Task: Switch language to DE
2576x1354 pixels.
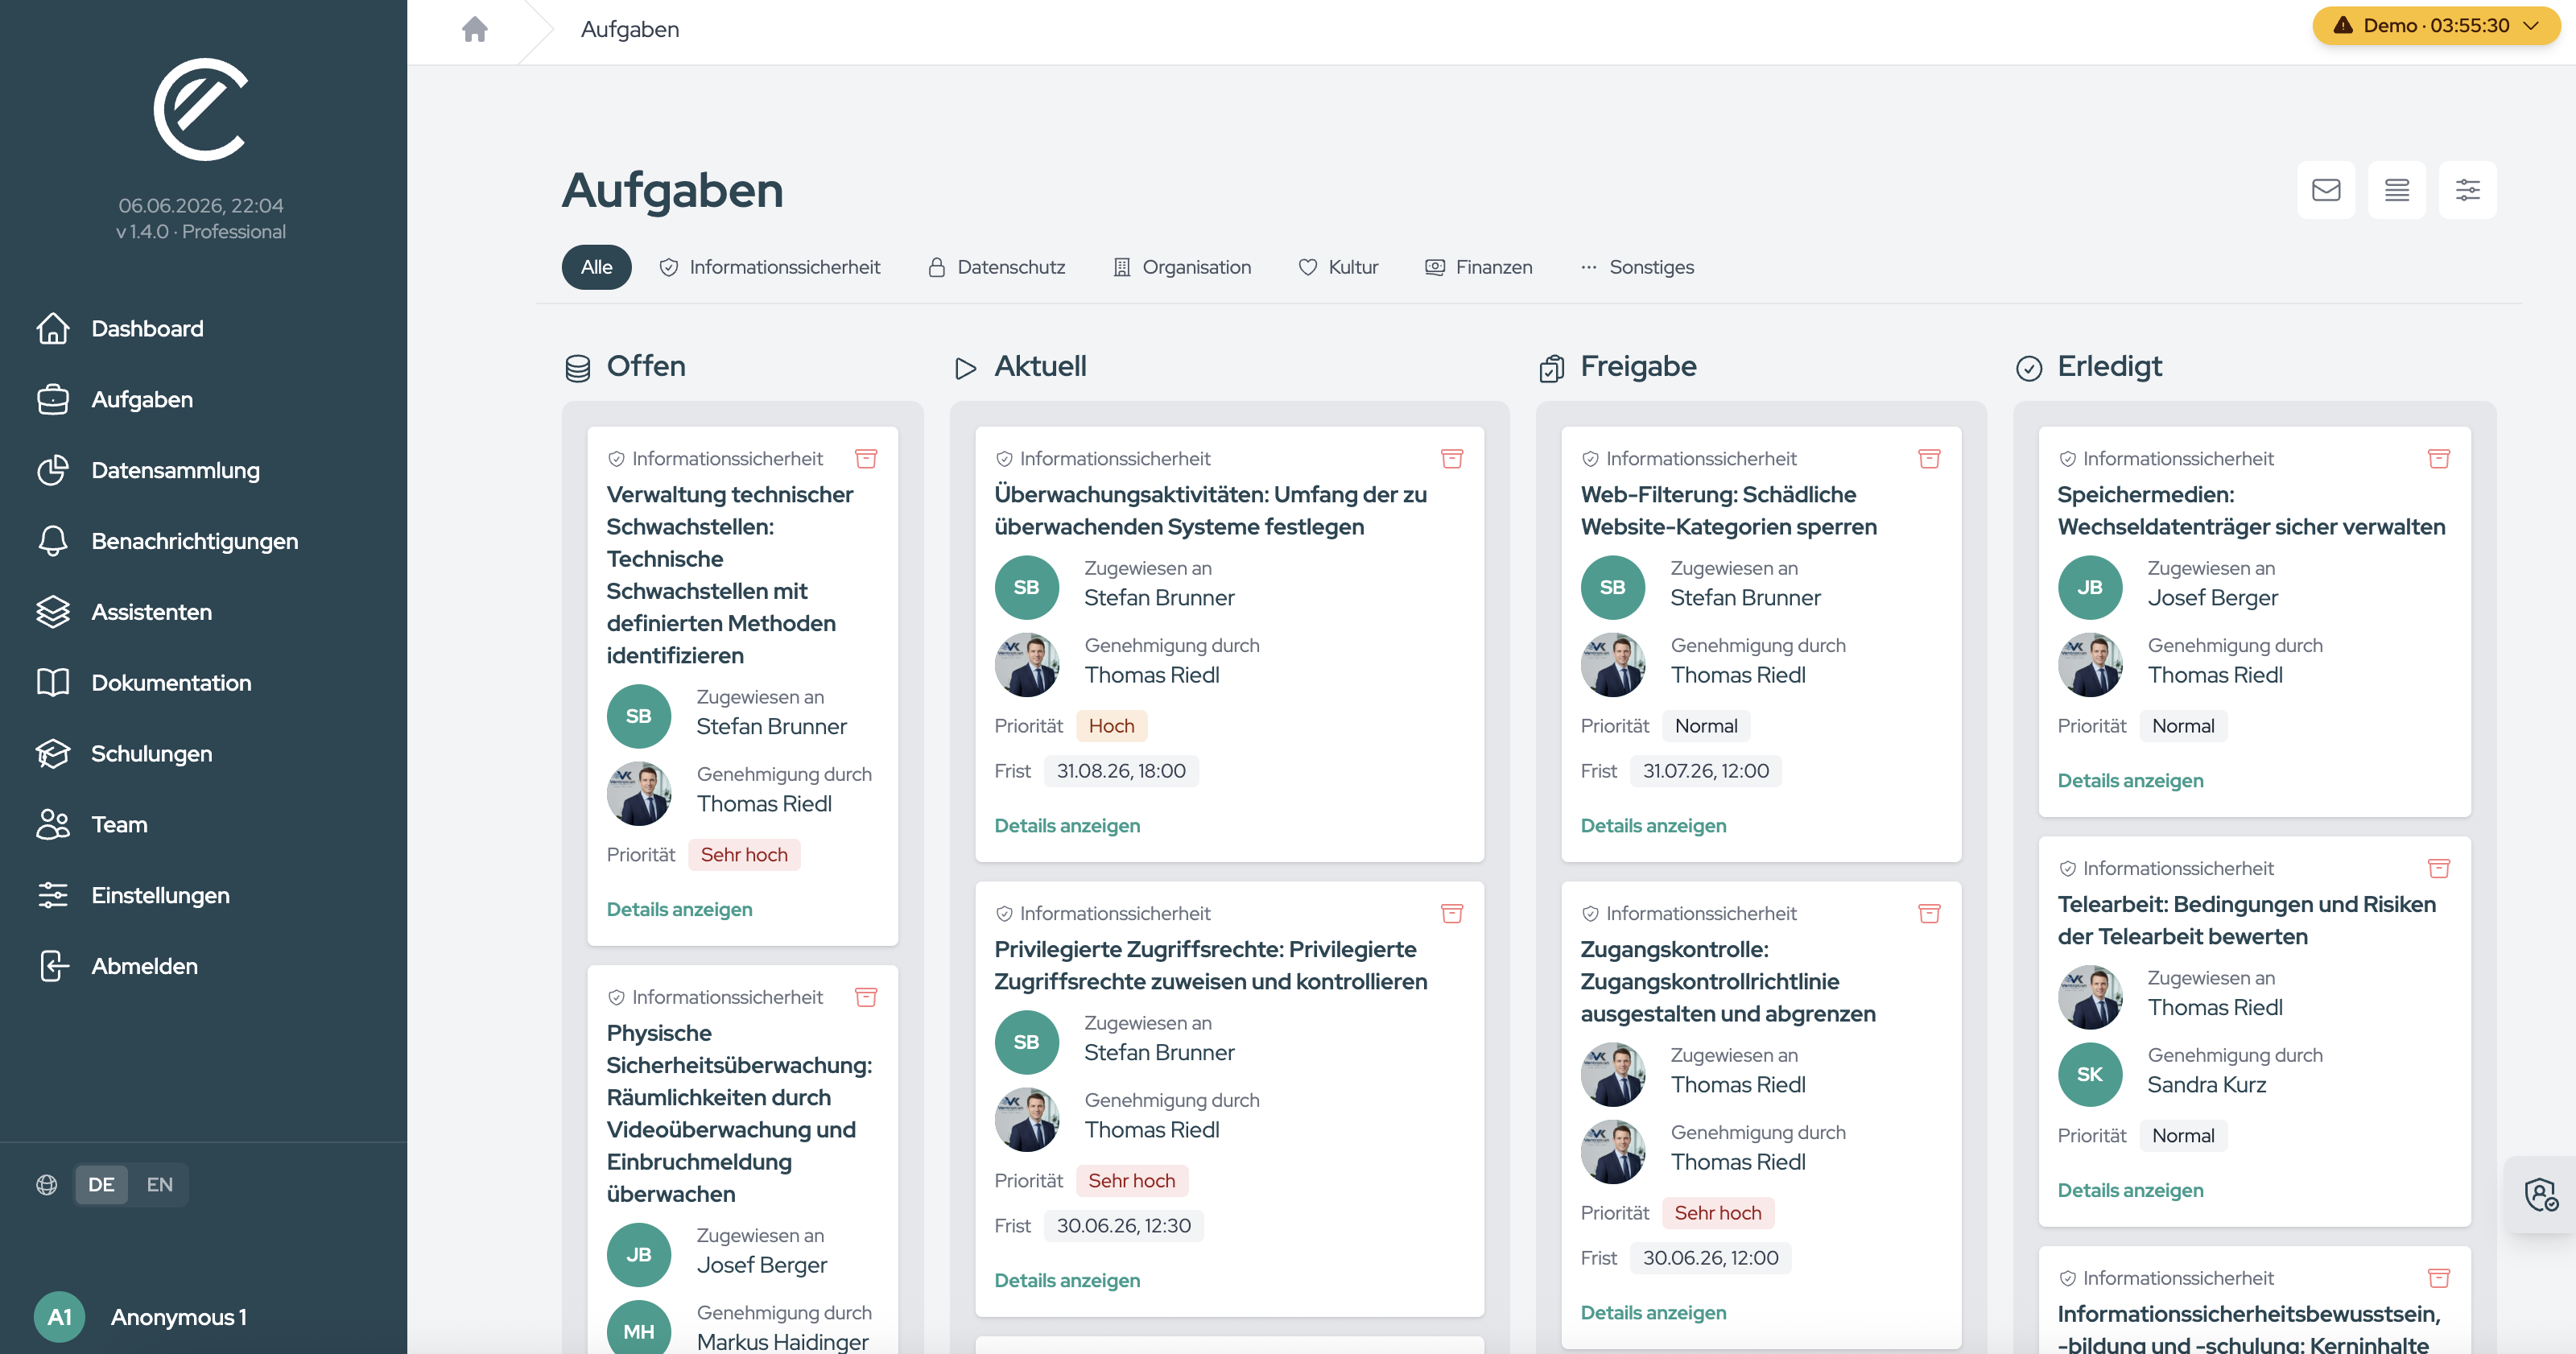Action: coord(101,1185)
